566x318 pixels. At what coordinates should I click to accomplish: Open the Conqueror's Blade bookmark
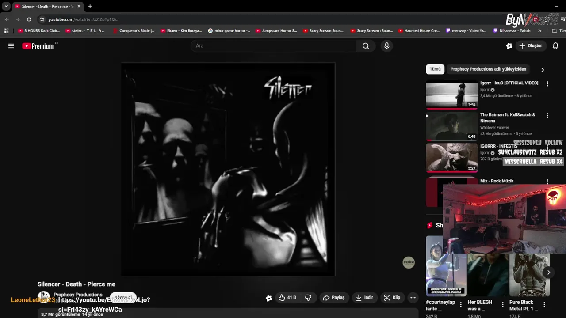pyautogui.click(x=134, y=31)
